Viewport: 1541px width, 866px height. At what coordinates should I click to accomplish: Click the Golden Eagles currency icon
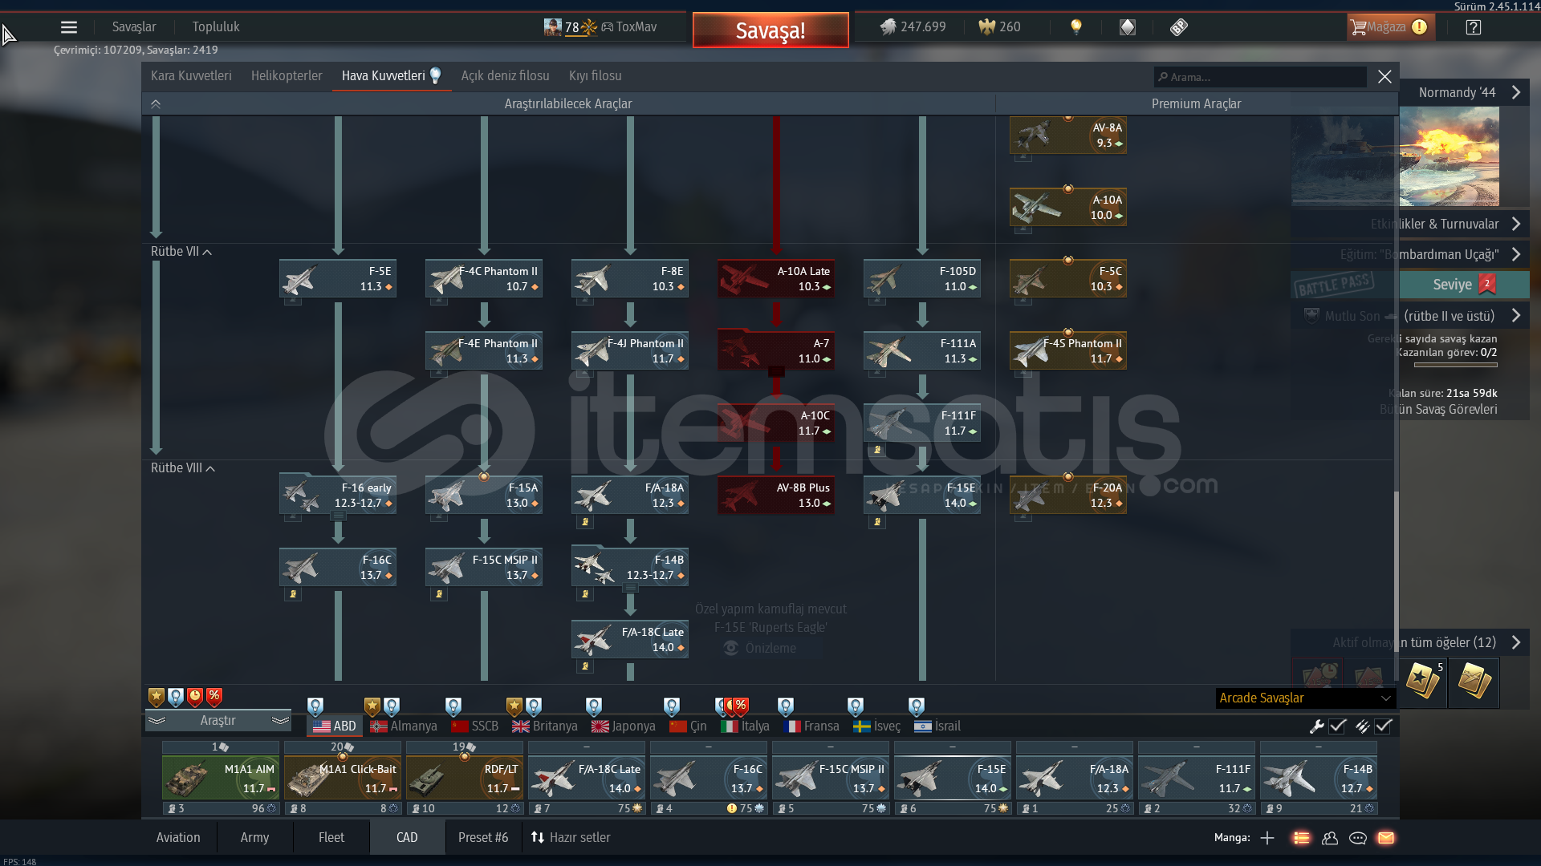pos(986,27)
